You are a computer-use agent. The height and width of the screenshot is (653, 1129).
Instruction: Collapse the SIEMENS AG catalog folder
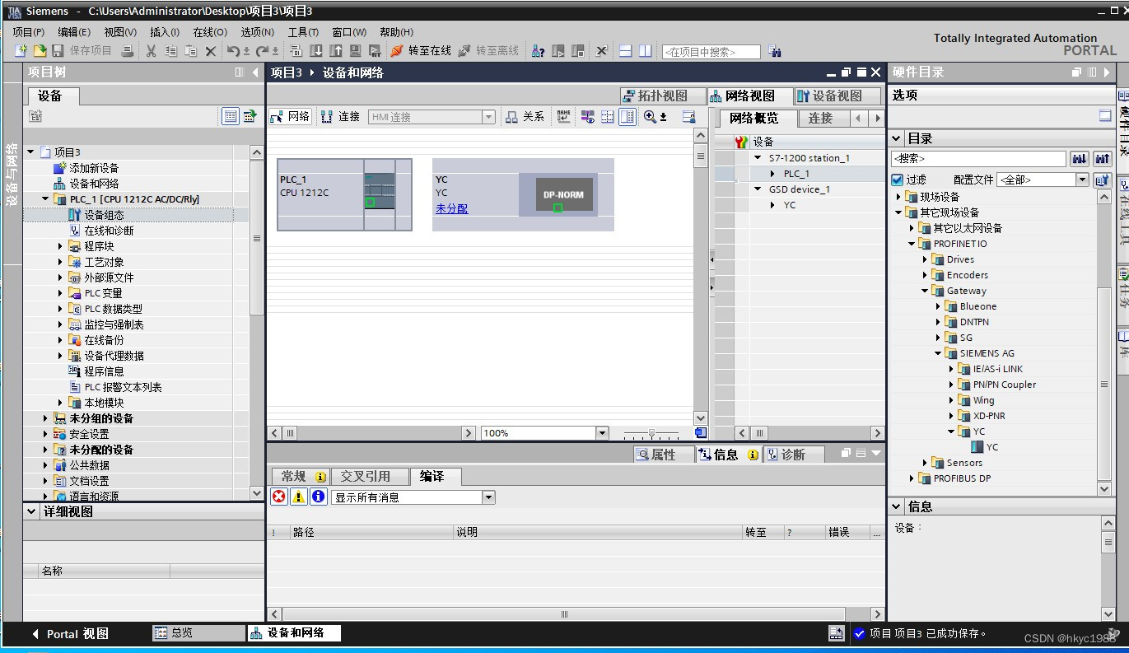938,353
